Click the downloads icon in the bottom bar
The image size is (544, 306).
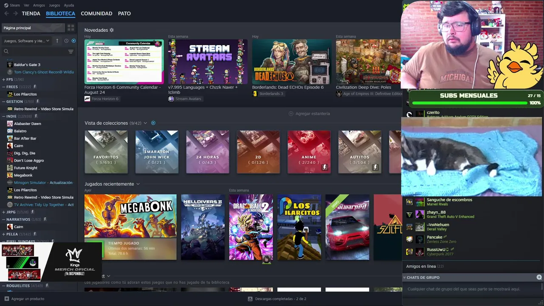click(x=250, y=299)
